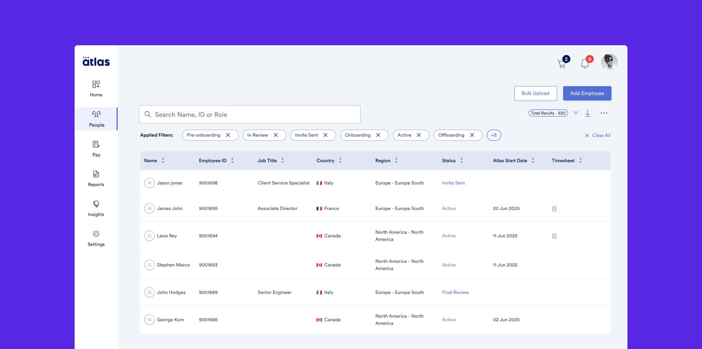Click the Add Employee button

[x=587, y=93]
